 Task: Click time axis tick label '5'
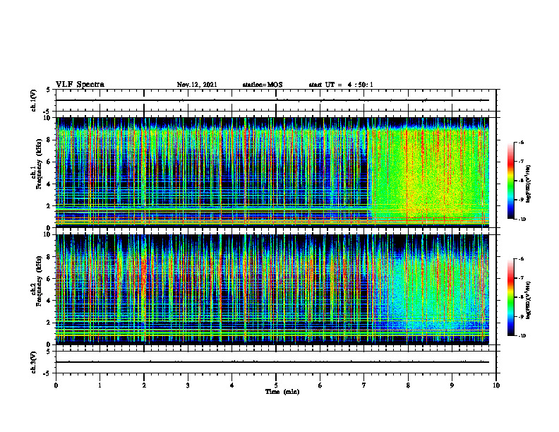coord(276,385)
